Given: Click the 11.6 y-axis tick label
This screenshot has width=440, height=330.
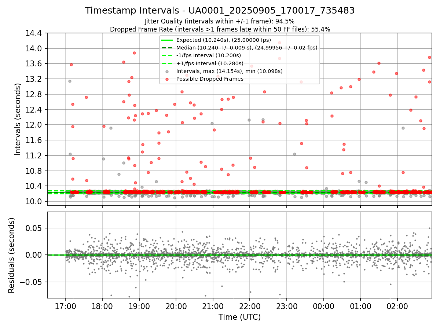Looking at the screenshot, I should pyautogui.click(x=34, y=140).
